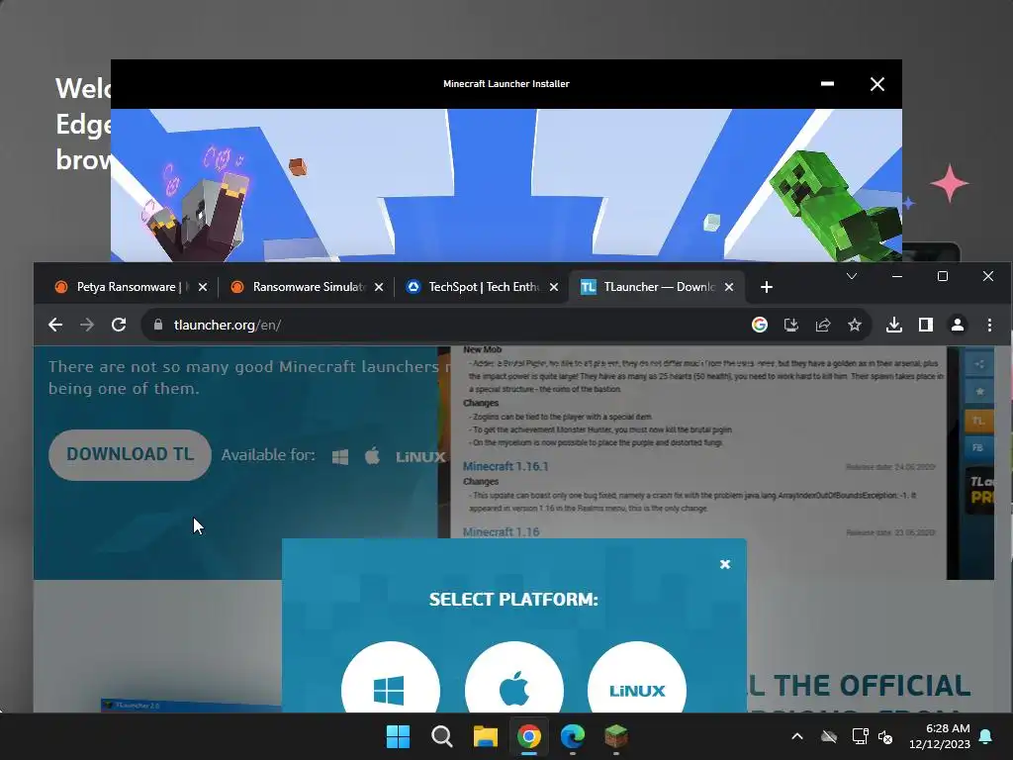Close the TLauncher tab
This screenshot has height=760, width=1013.
[x=729, y=287]
